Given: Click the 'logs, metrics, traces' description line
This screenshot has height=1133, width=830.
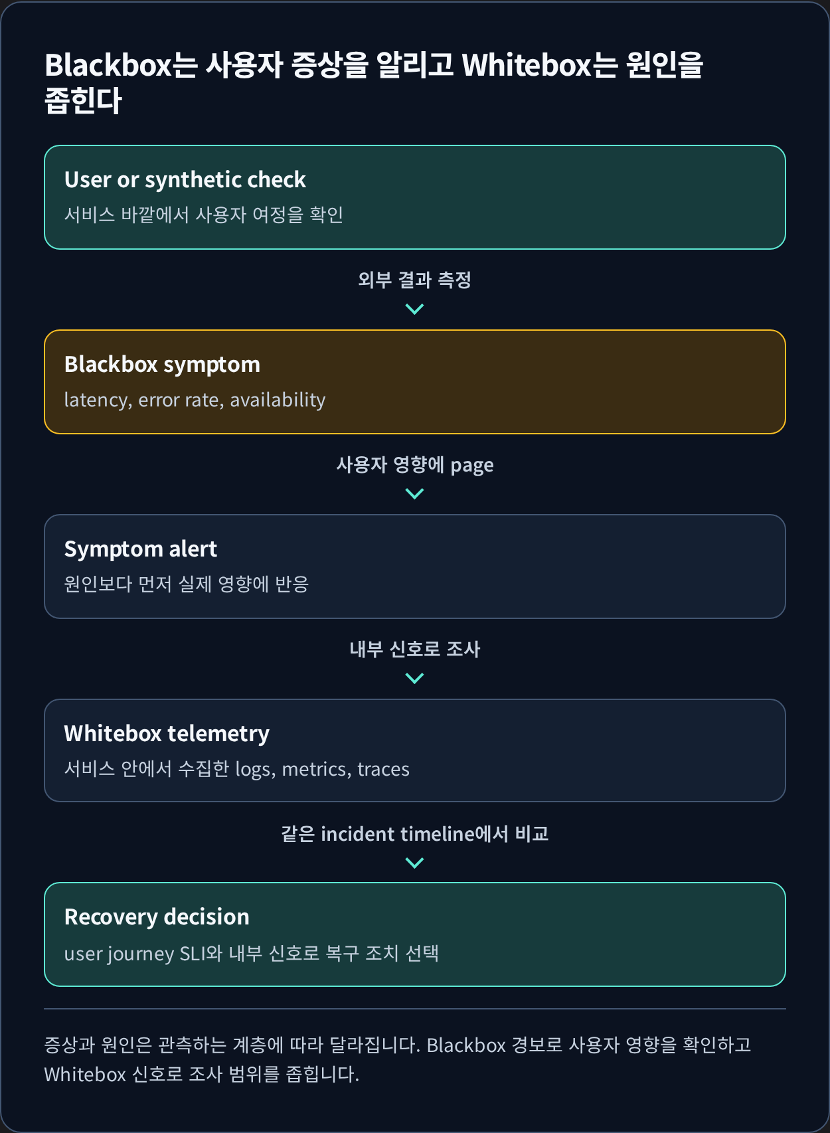Looking at the screenshot, I should [x=236, y=768].
